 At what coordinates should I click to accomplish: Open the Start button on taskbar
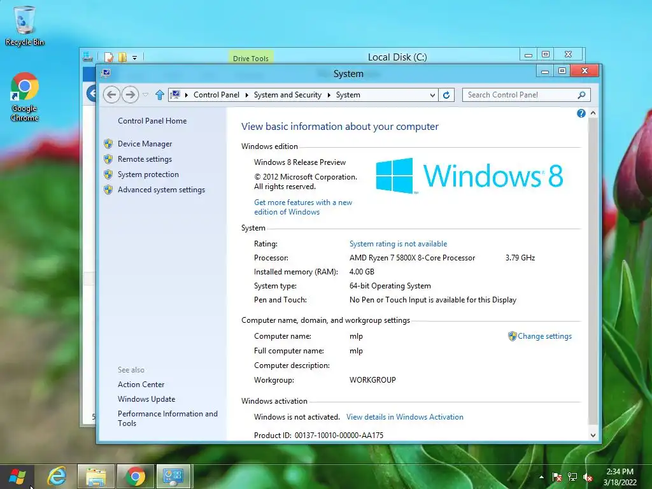[17, 476]
